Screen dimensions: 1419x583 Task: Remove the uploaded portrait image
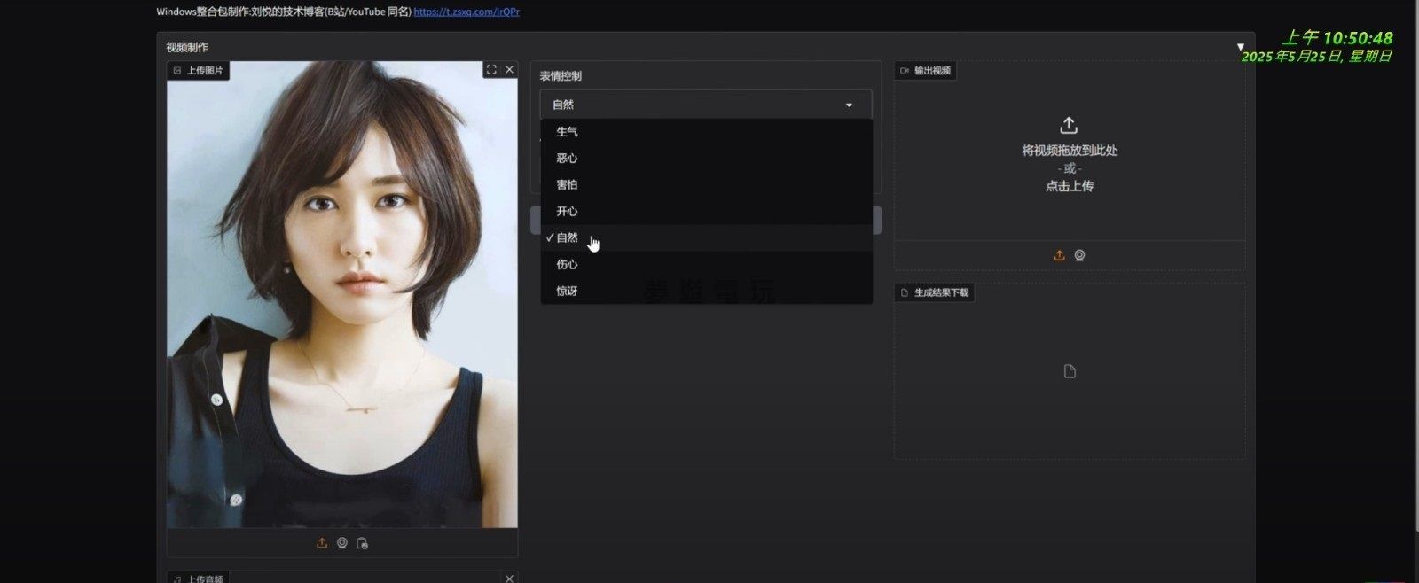click(509, 70)
